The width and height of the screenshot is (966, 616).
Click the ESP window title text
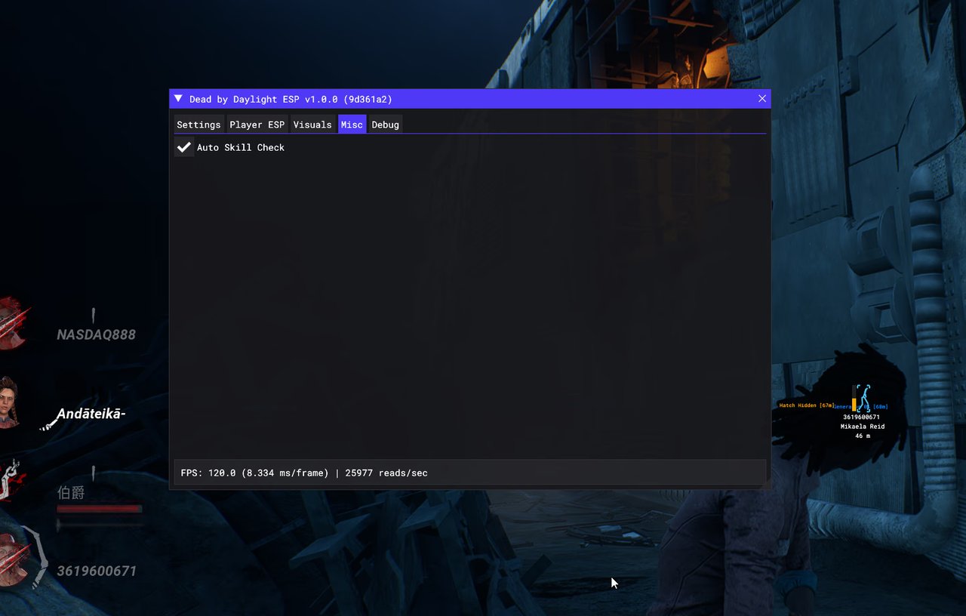pyautogui.click(x=291, y=99)
